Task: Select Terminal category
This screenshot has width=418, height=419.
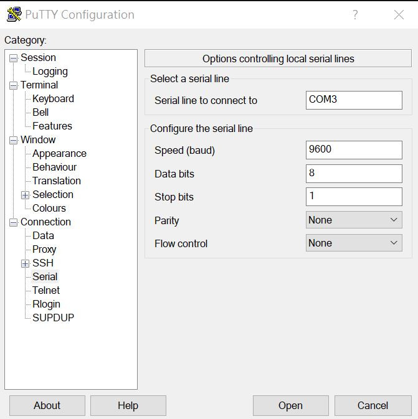Action: click(39, 85)
